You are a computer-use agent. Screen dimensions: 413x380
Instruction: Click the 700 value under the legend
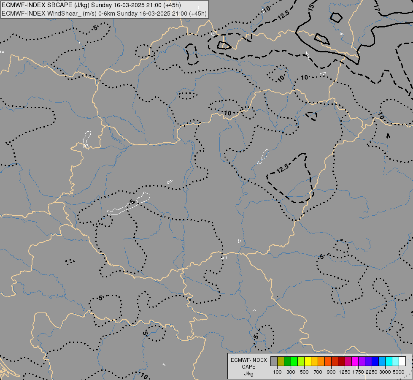click(318, 372)
